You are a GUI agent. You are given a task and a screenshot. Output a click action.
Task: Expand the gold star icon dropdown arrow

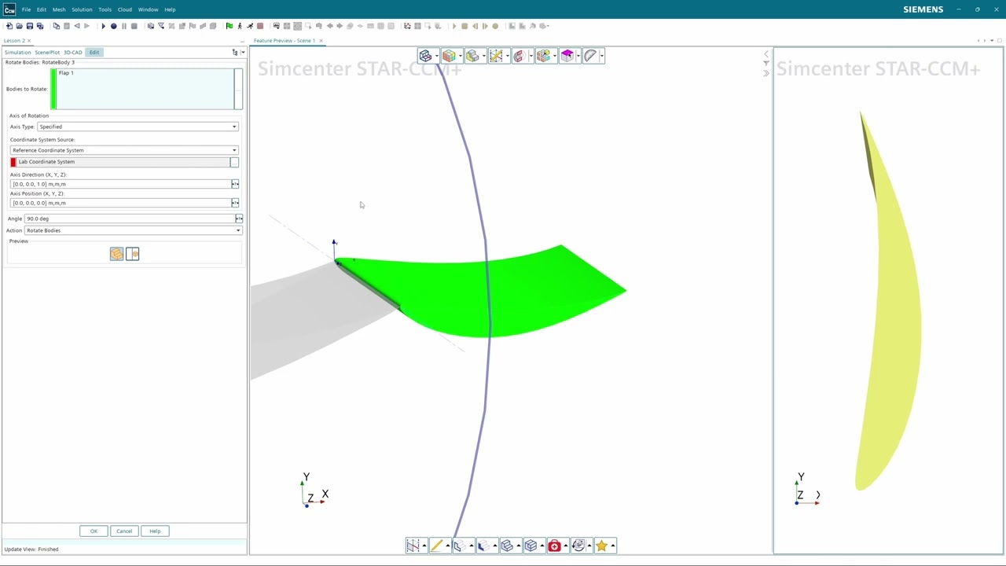pos(612,546)
